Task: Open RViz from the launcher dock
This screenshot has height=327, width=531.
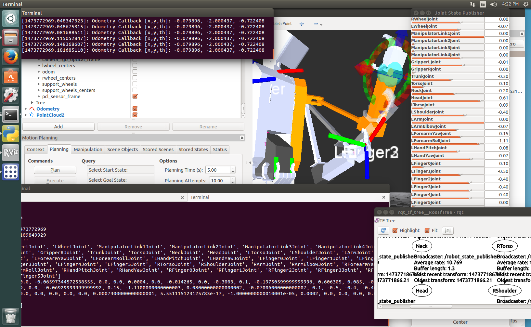Action: (11, 152)
